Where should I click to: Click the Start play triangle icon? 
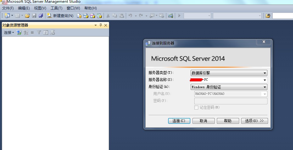179,16
